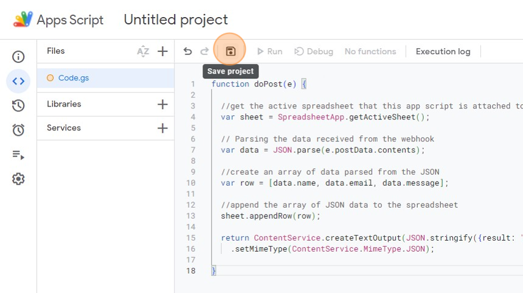Open the Executions sidebar icon
Viewport: 523px width, 293px height.
(x=18, y=155)
